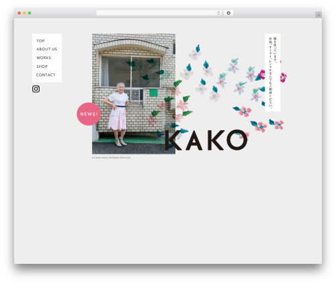Click the KAKO logo
This screenshot has height=284, width=336.
pos(206,140)
